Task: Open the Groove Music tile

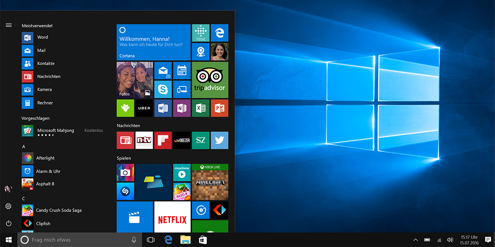Action: point(200,210)
